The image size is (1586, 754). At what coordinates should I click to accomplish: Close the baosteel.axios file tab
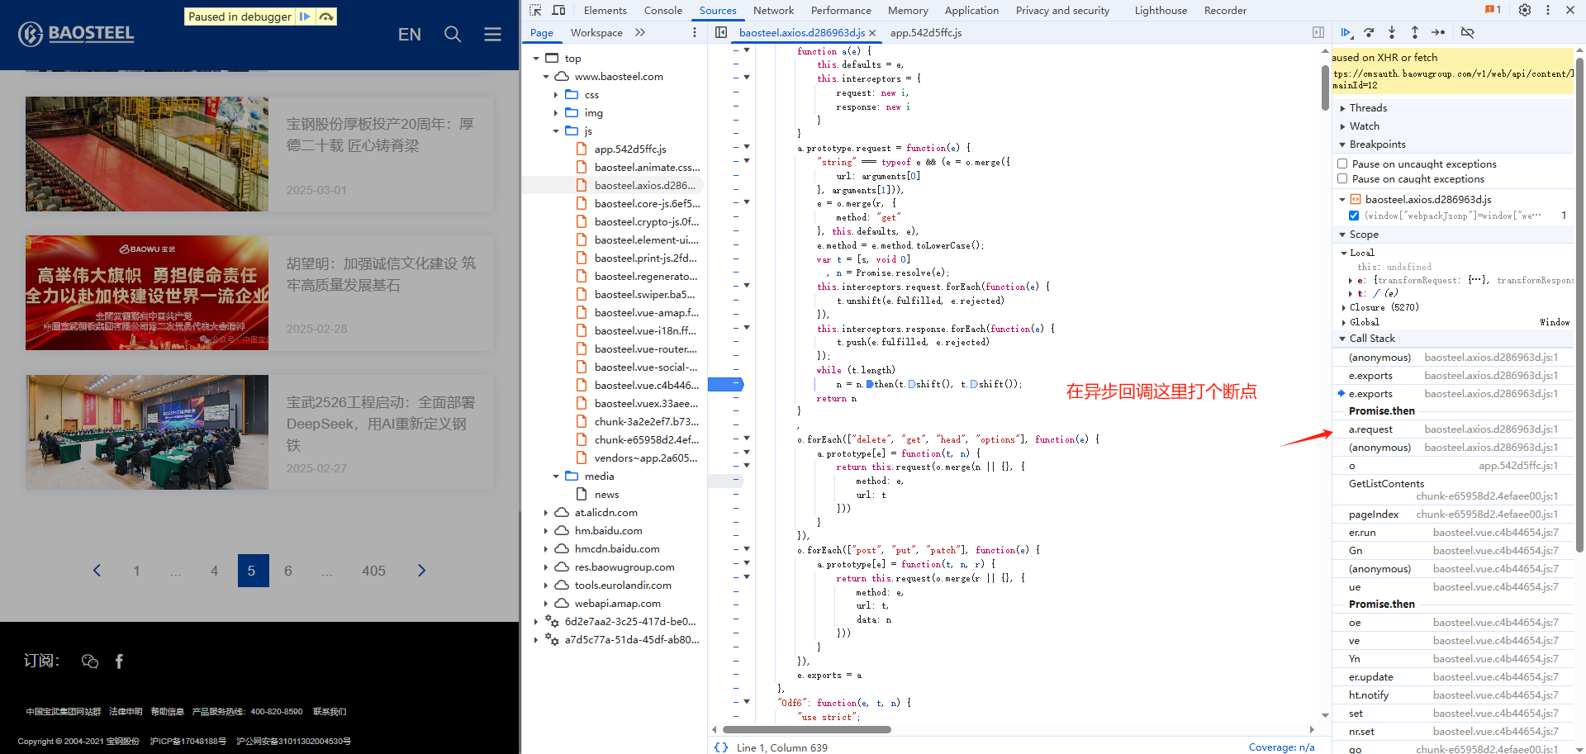point(872,33)
